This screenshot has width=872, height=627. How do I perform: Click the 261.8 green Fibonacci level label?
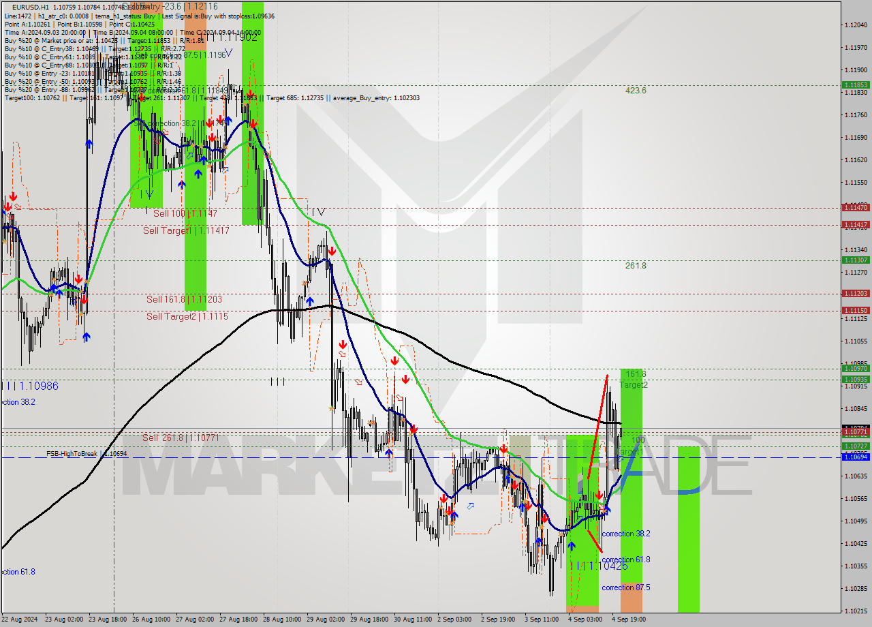coord(636,265)
